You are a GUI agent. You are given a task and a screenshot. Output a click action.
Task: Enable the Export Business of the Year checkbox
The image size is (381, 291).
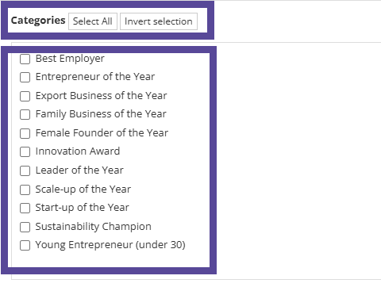pos(25,96)
